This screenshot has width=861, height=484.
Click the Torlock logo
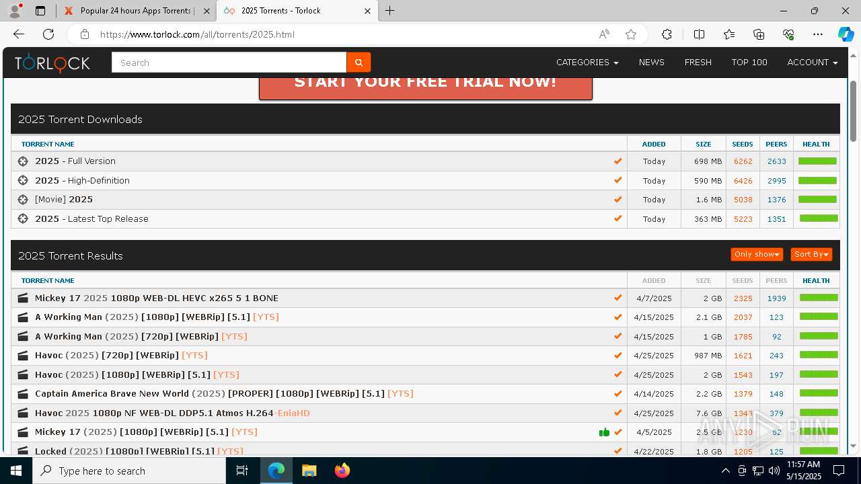click(52, 63)
